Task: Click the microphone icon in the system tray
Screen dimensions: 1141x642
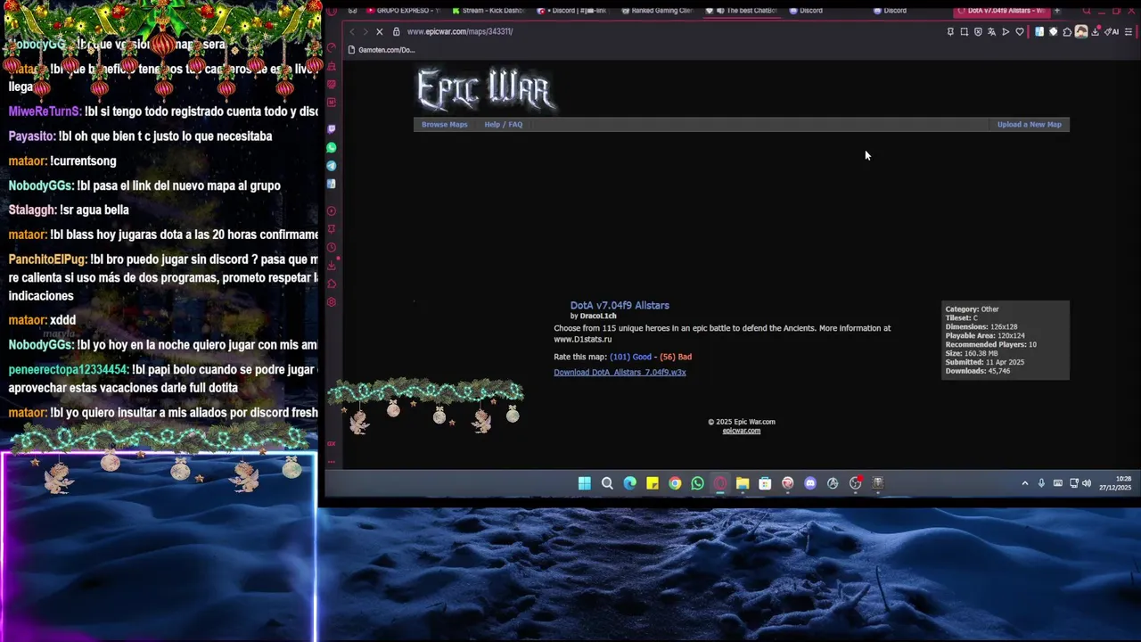Action: point(1041,483)
